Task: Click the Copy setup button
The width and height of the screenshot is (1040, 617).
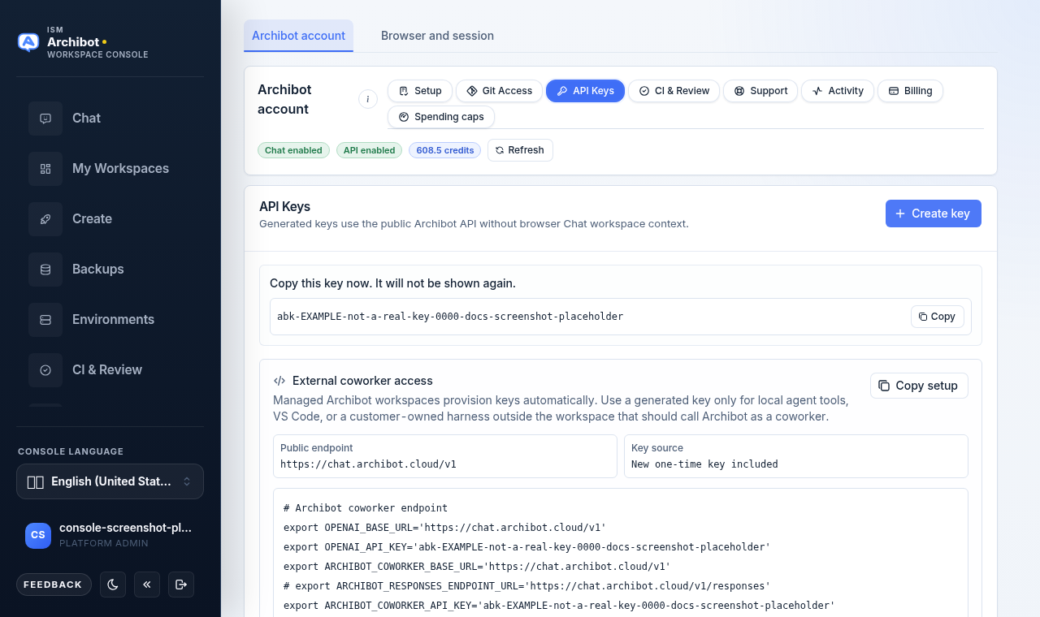Action: pos(919,386)
